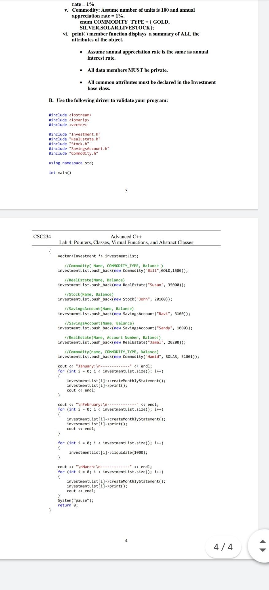Click the line '#include "SavingsAccount.h"'

click(x=79, y=148)
